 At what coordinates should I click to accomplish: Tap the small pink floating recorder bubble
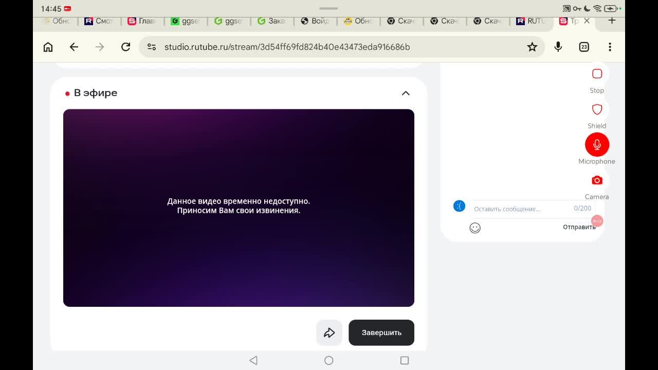click(597, 221)
